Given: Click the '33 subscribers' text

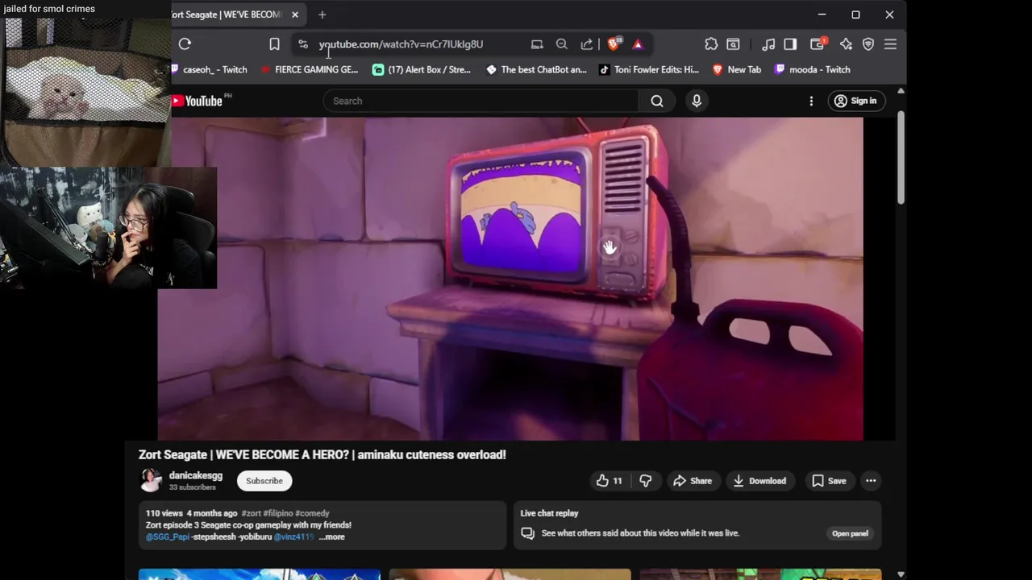Looking at the screenshot, I should [192, 487].
